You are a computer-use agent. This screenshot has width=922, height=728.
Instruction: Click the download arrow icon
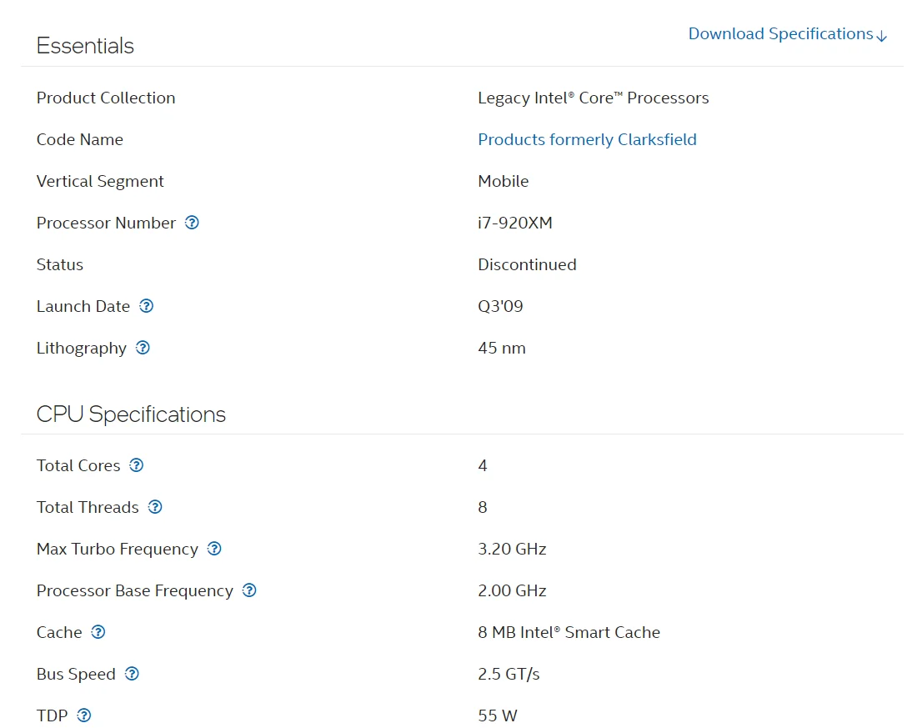(882, 36)
